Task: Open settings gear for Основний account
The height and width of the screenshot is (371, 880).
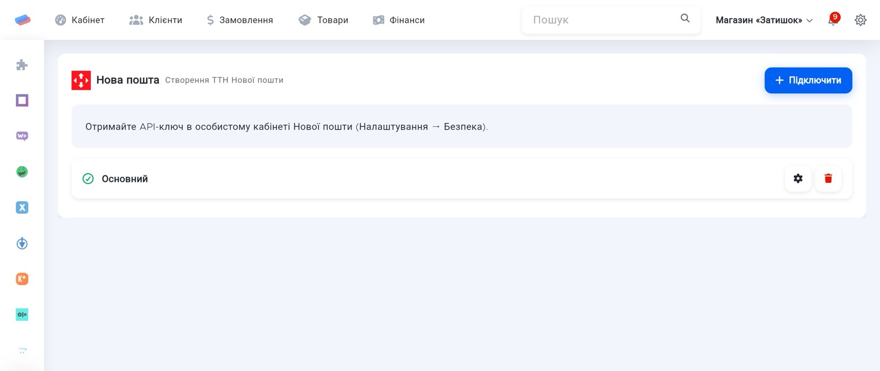Action: [798, 178]
